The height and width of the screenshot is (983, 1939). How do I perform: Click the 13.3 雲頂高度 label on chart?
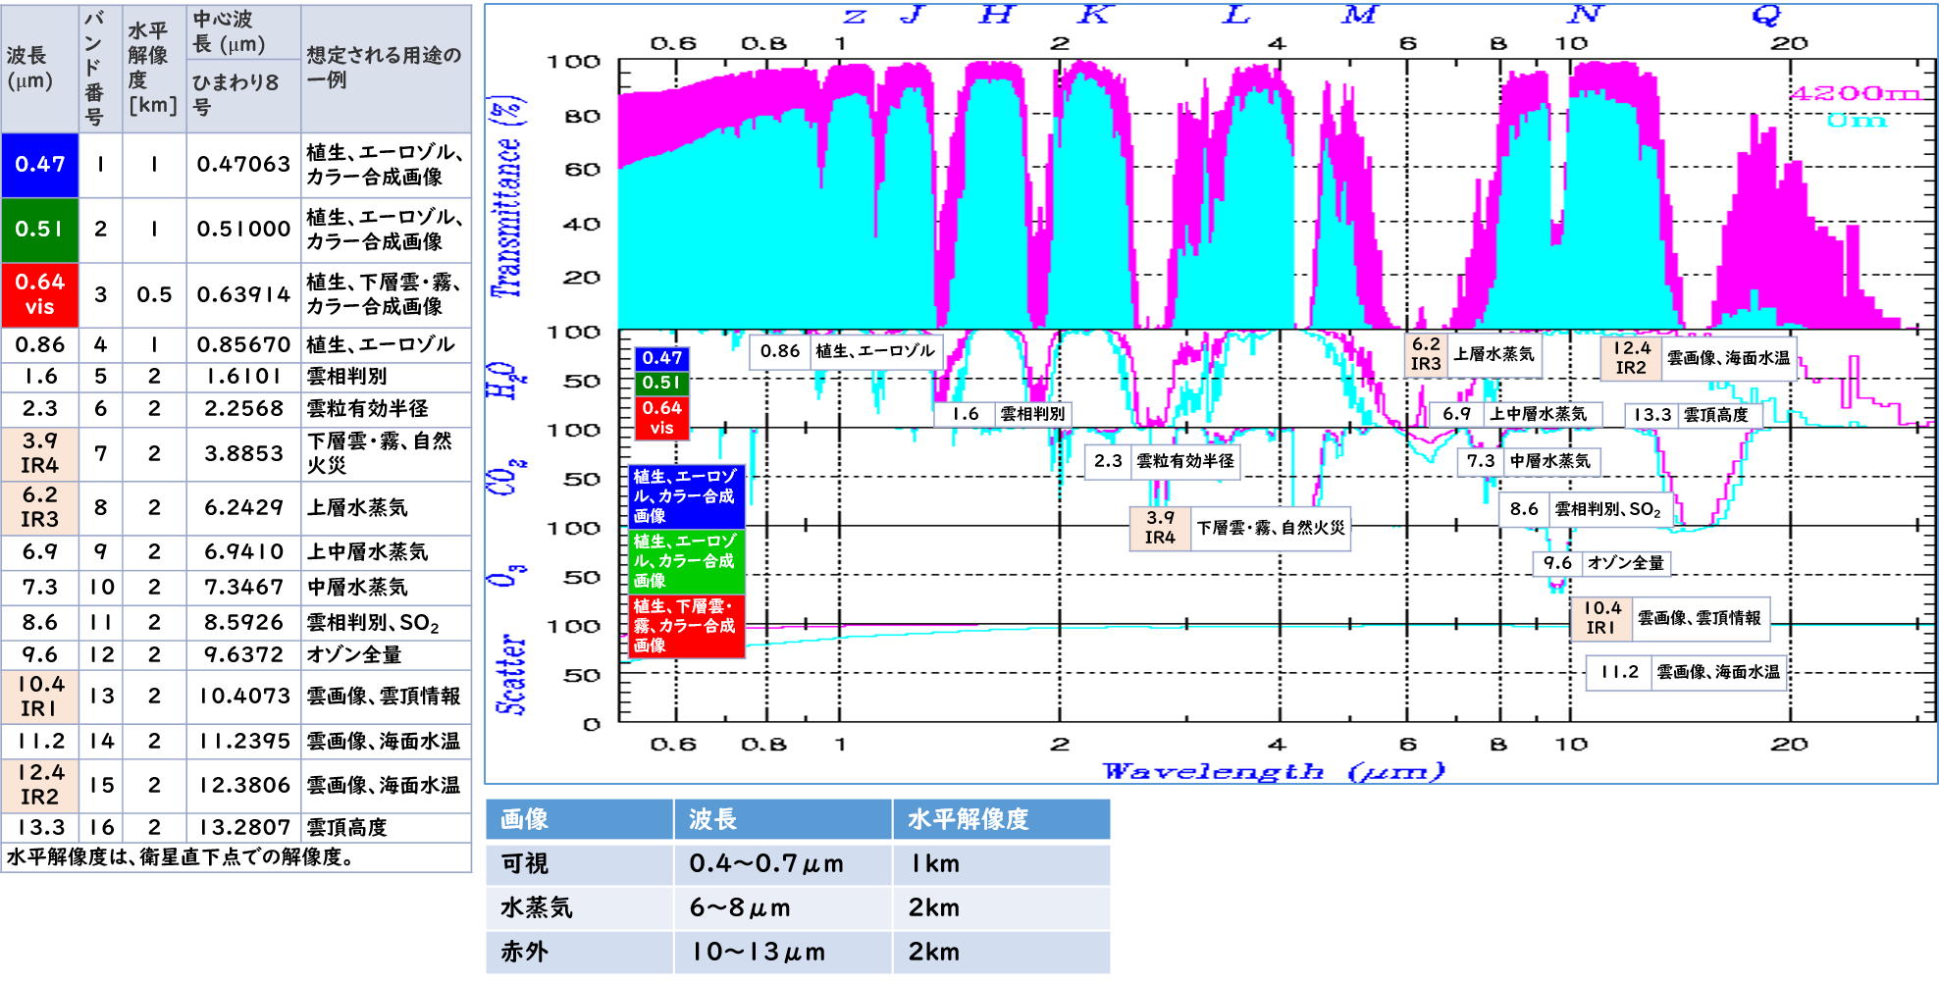pos(1691,415)
